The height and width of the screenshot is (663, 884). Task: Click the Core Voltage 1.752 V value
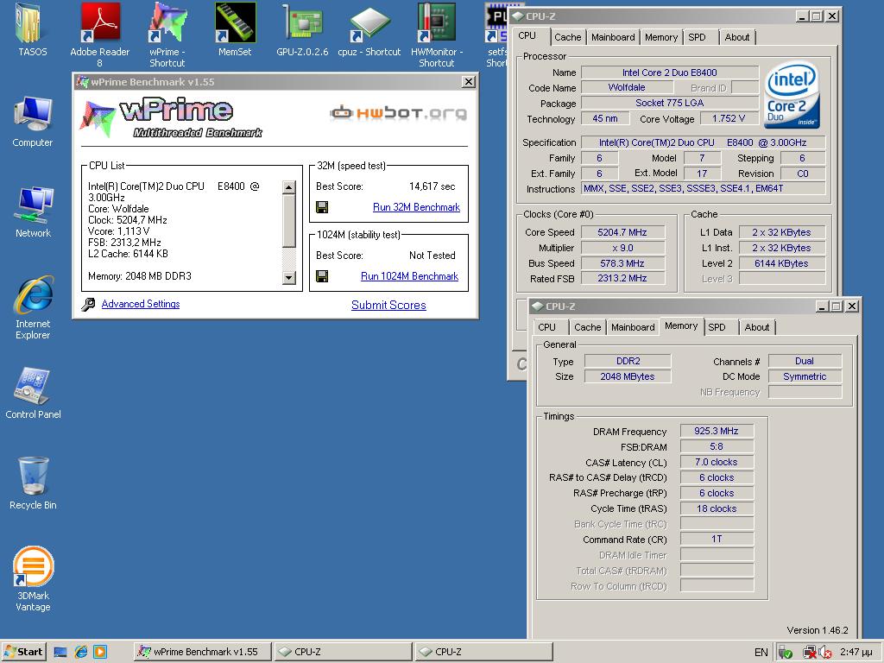[729, 118]
